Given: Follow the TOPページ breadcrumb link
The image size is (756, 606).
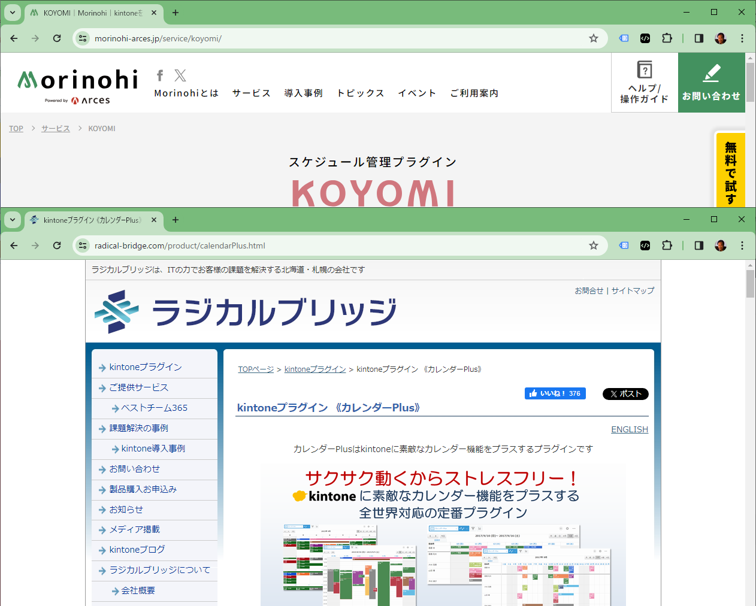Looking at the screenshot, I should (x=256, y=369).
